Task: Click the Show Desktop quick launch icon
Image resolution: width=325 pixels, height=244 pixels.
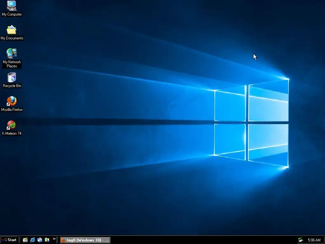Action: click(25, 240)
